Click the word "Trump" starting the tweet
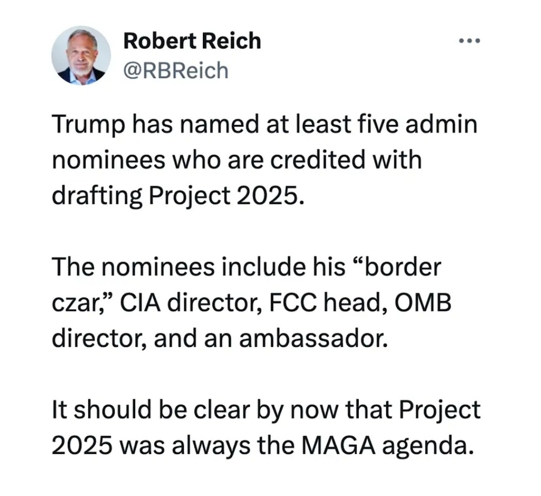This screenshot has width=541, height=496. (x=88, y=125)
